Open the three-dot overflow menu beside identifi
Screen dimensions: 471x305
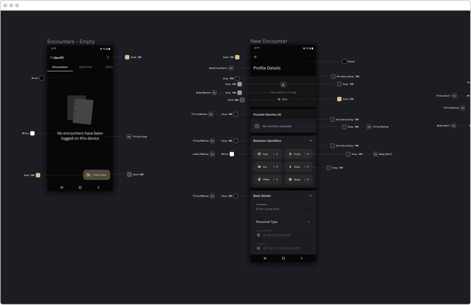108,57
